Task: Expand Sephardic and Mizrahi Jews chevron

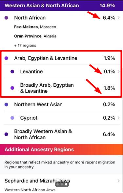Action: 118,181
